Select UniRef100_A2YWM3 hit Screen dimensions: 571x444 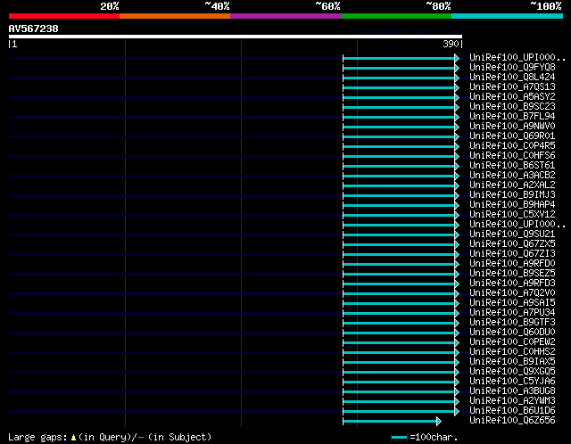click(512, 401)
